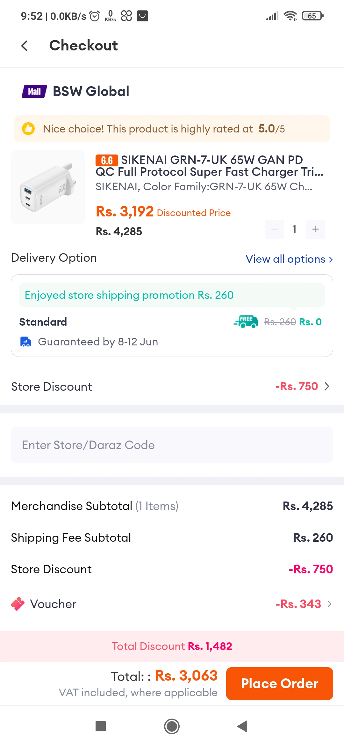The image size is (344, 747).
Task: Decrease quantity with minus button
Action: coord(274,229)
